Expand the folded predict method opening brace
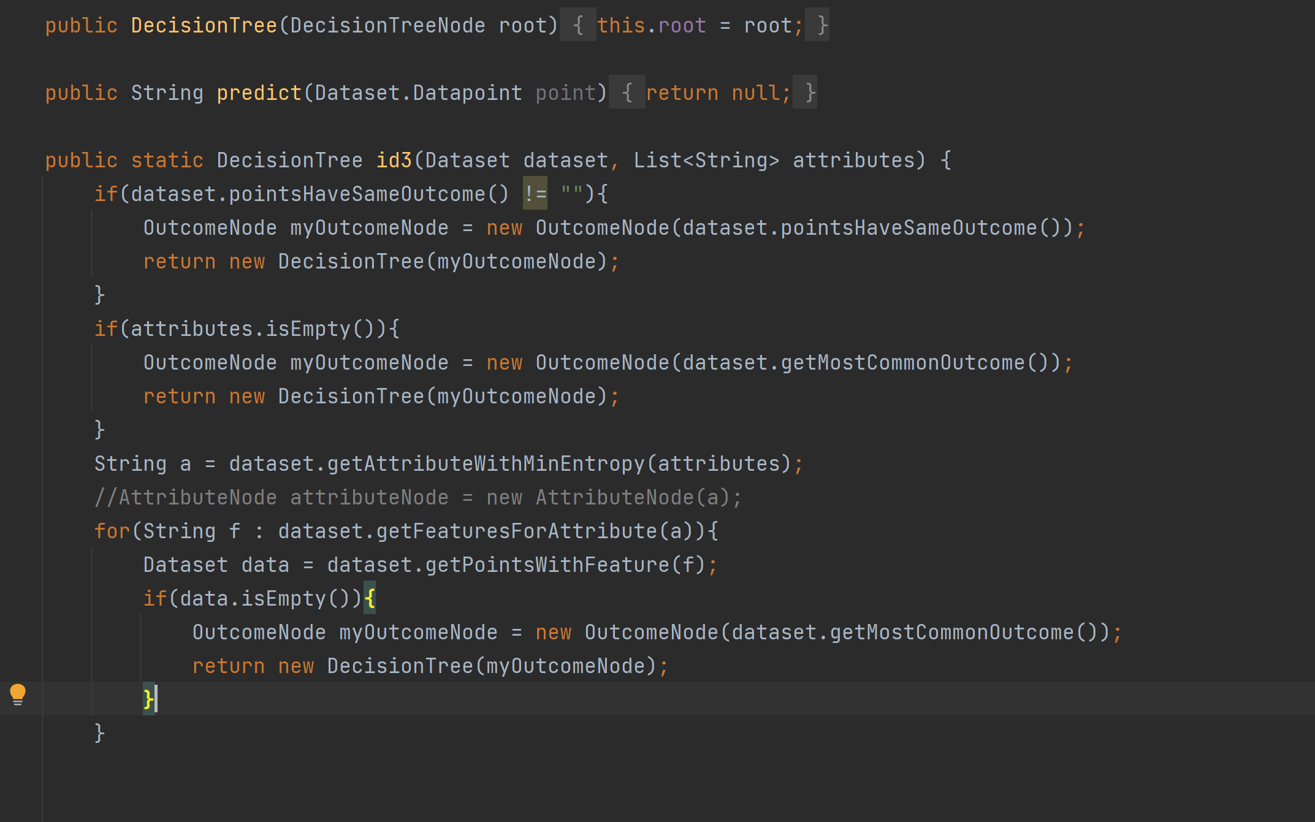The height and width of the screenshot is (822, 1315). (627, 93)
